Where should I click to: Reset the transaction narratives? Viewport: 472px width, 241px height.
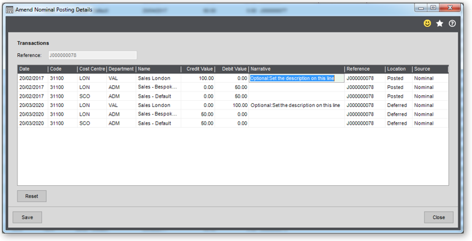pyautogui.click(x=32, y=196)
